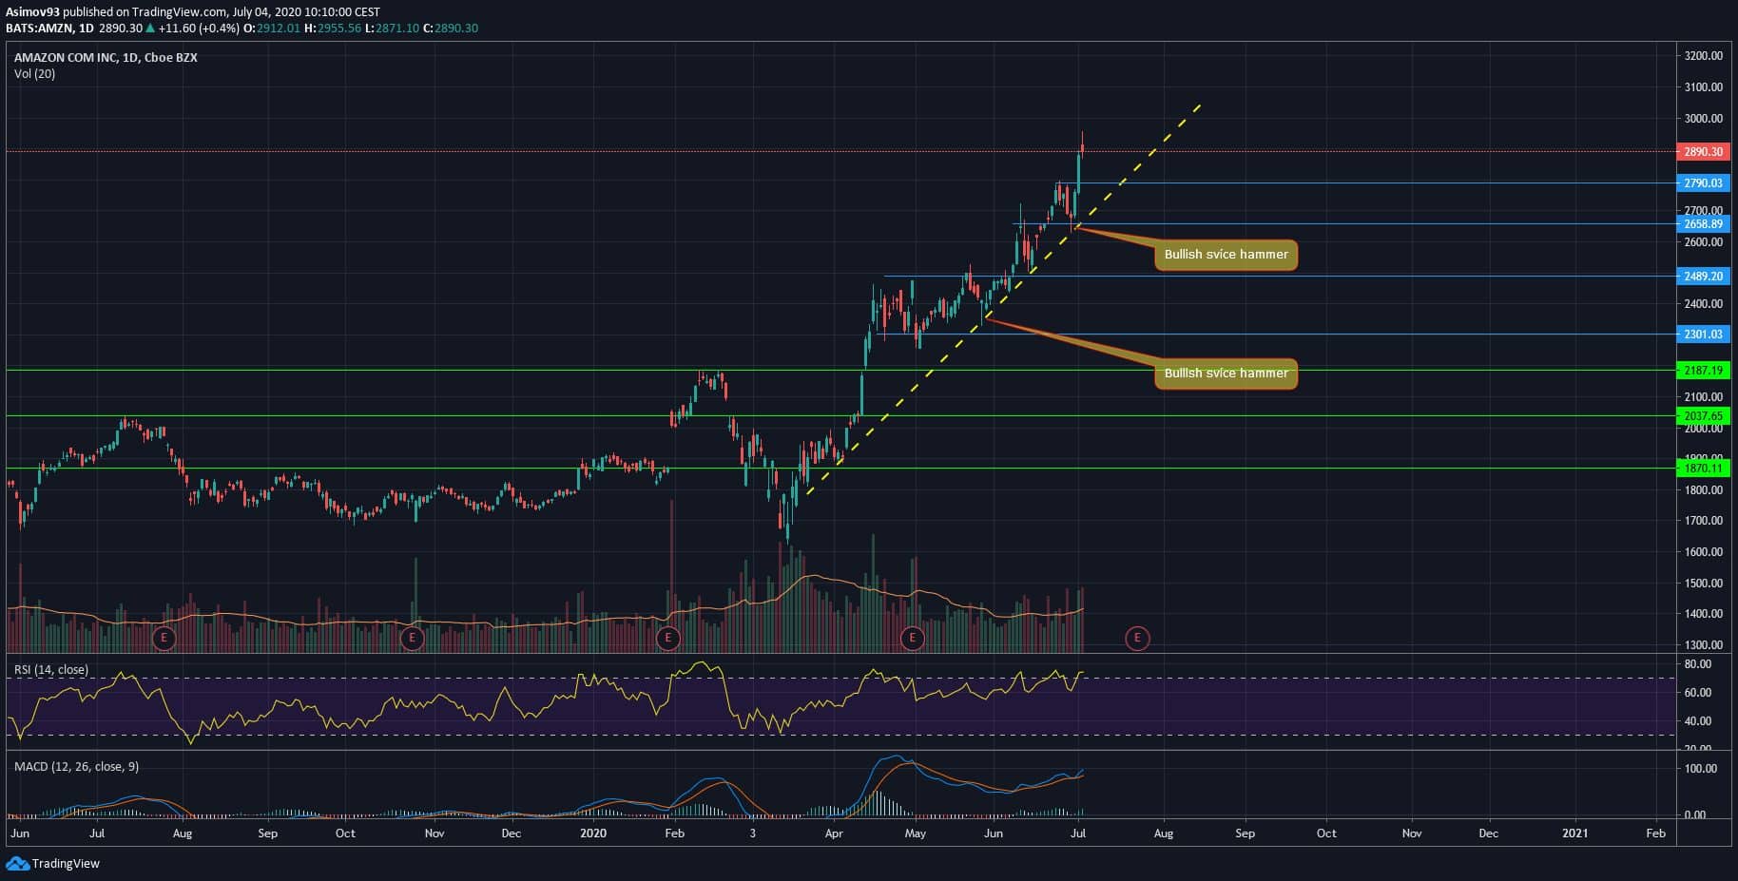Click the earnings marker before November 2019
Screen dimensions: 1738x881
pyautogui.click(x=412, y=638)
